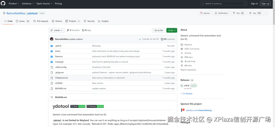Click the Daemon folder icon
Image resolution: width=275 pixels, height=127 pixels.
52,56
